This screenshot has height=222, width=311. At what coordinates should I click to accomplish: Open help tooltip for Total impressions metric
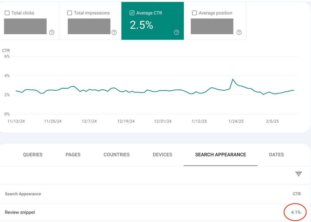pos(114,32)
